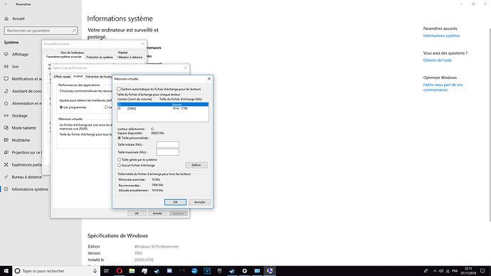This screenshot has width=491, height=276.
Task: Open File Explorer from taskbar
Action: pos(132,271)
